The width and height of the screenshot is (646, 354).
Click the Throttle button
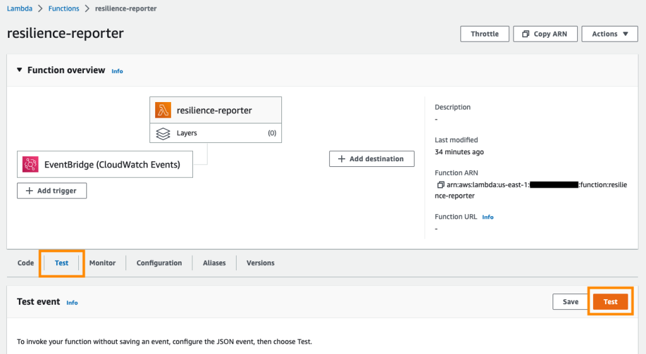click(484, 34)
